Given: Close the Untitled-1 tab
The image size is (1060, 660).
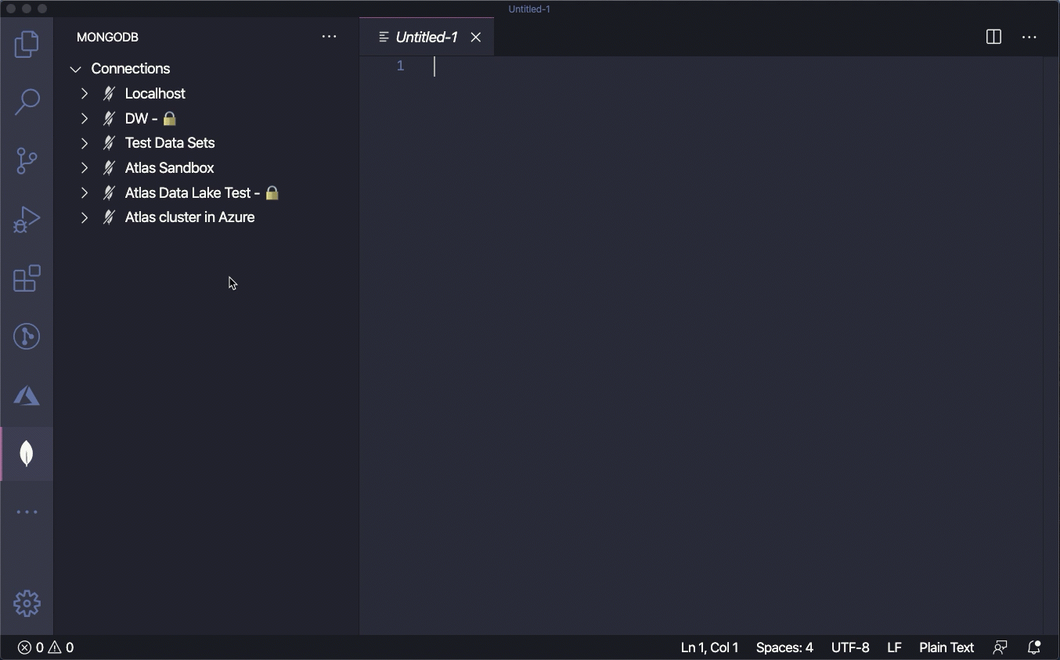Looking at the screenshot, I should click(x=475, y=37).
